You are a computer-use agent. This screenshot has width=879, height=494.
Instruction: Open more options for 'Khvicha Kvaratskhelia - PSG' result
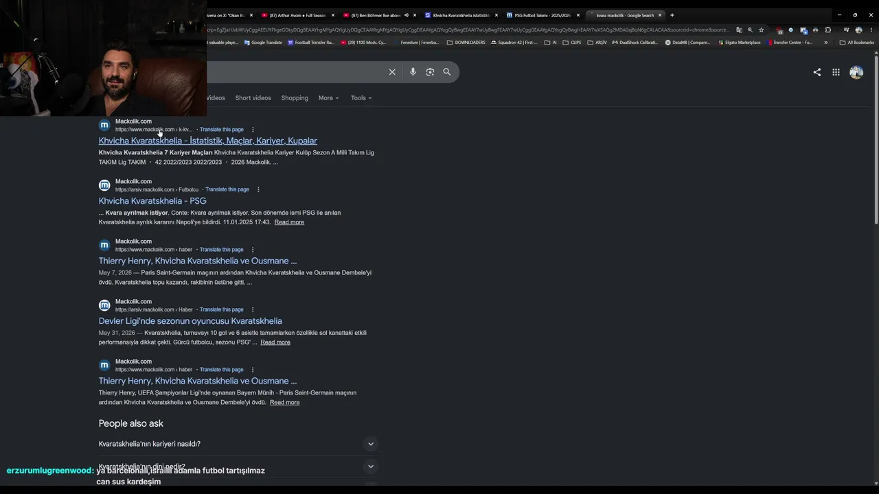(258, 189)
